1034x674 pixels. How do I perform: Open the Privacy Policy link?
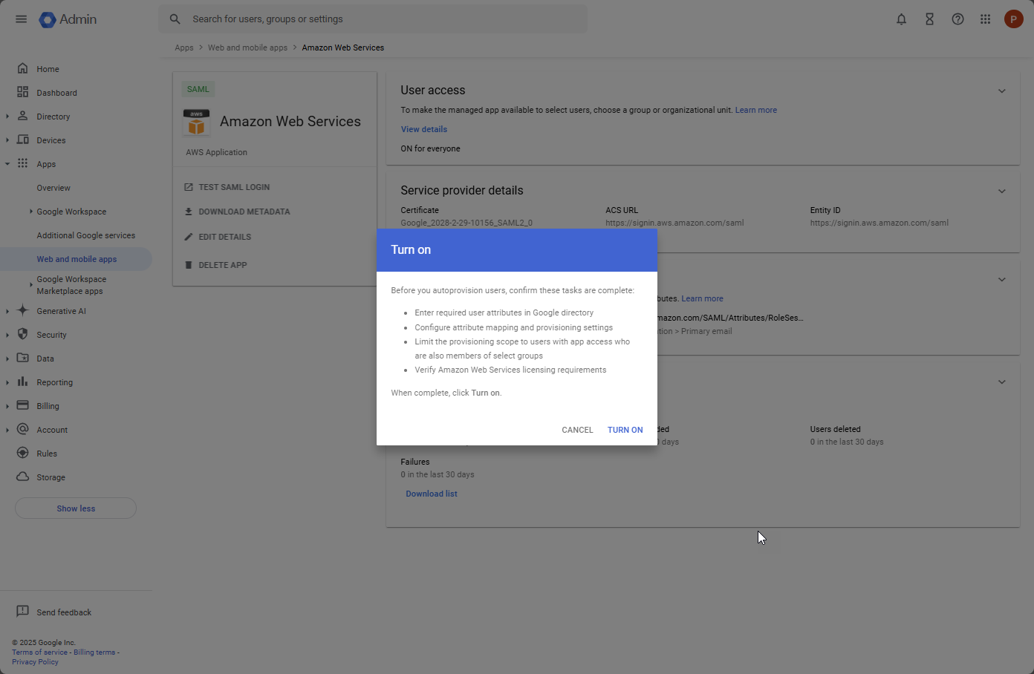(x=35, y=662)
